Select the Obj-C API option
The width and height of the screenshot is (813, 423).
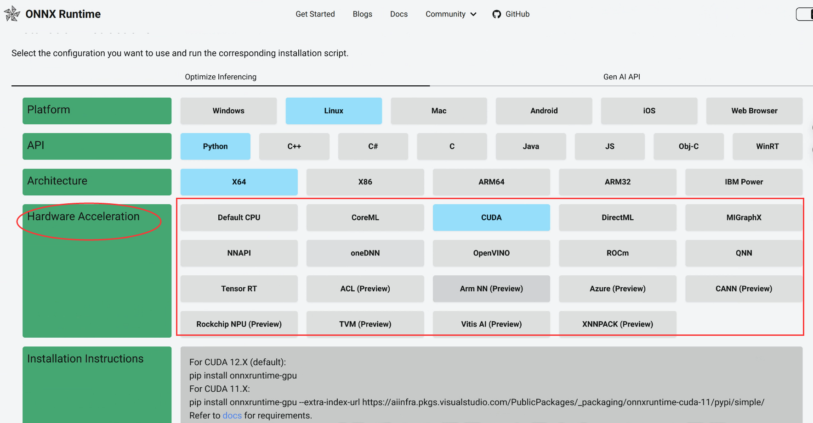(689, 146)
